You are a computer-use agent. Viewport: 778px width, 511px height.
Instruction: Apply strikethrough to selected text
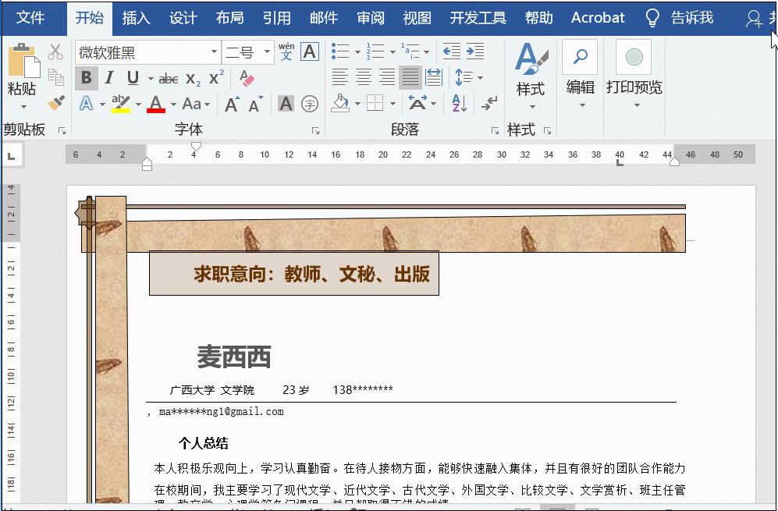pos(169,78)
